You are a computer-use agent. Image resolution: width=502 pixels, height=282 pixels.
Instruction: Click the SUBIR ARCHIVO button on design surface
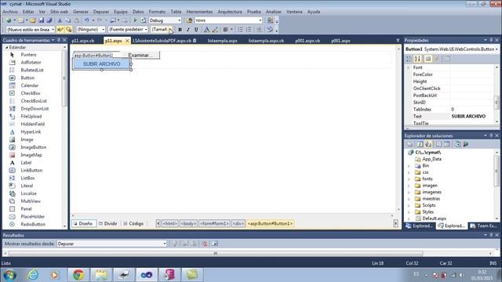pos(102,64)
